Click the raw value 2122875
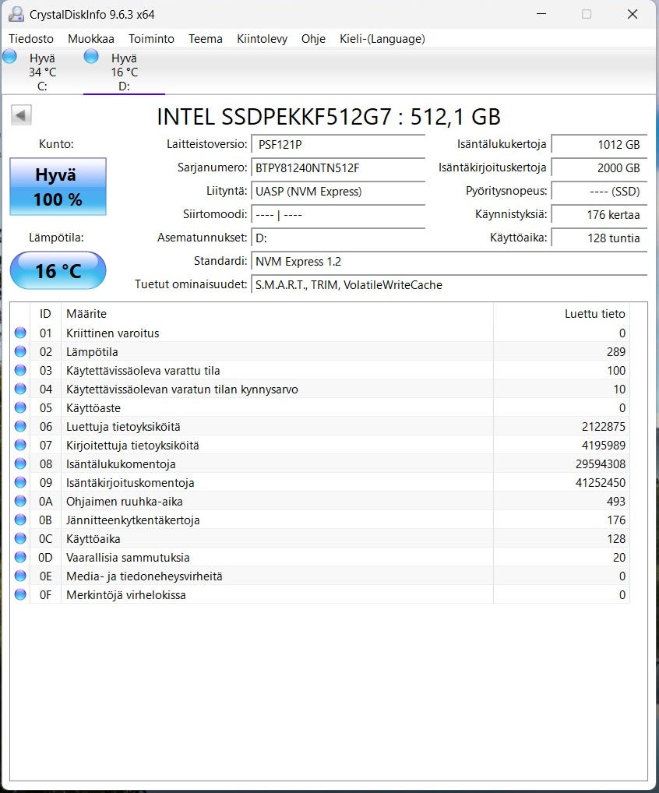659x793 pixels. coord(604,427)
